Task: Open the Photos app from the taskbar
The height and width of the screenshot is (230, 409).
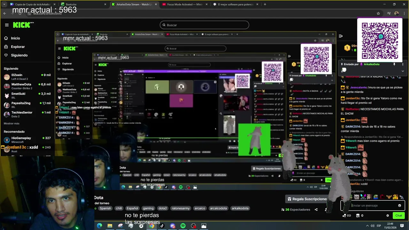Action: coord(204,226)
